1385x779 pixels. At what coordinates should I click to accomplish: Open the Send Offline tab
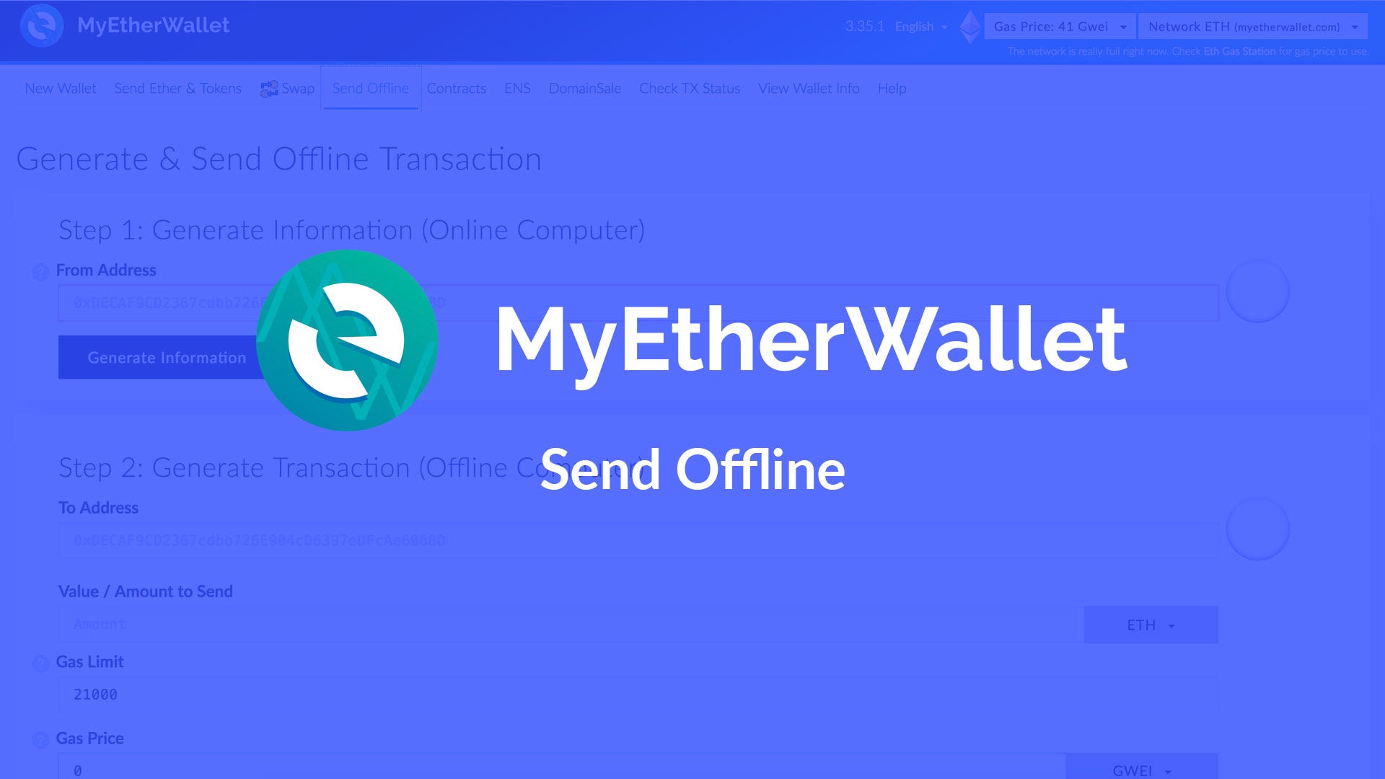tap(370, 87)
